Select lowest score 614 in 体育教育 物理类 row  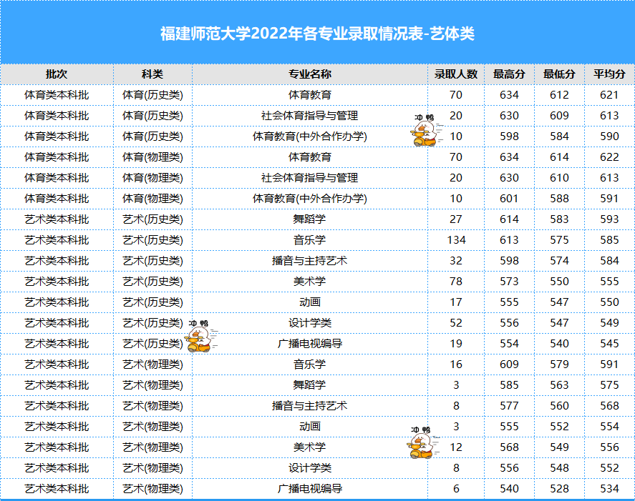(x=559, y=157)
